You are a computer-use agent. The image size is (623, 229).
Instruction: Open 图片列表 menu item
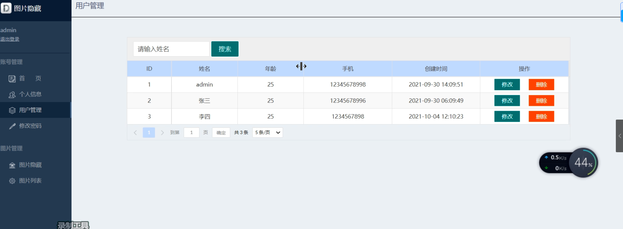point(35,181)
